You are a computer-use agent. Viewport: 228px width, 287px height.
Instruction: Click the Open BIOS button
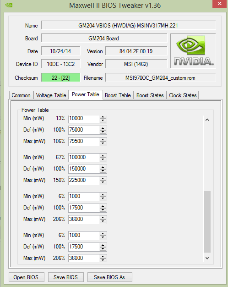coord(27,277)
